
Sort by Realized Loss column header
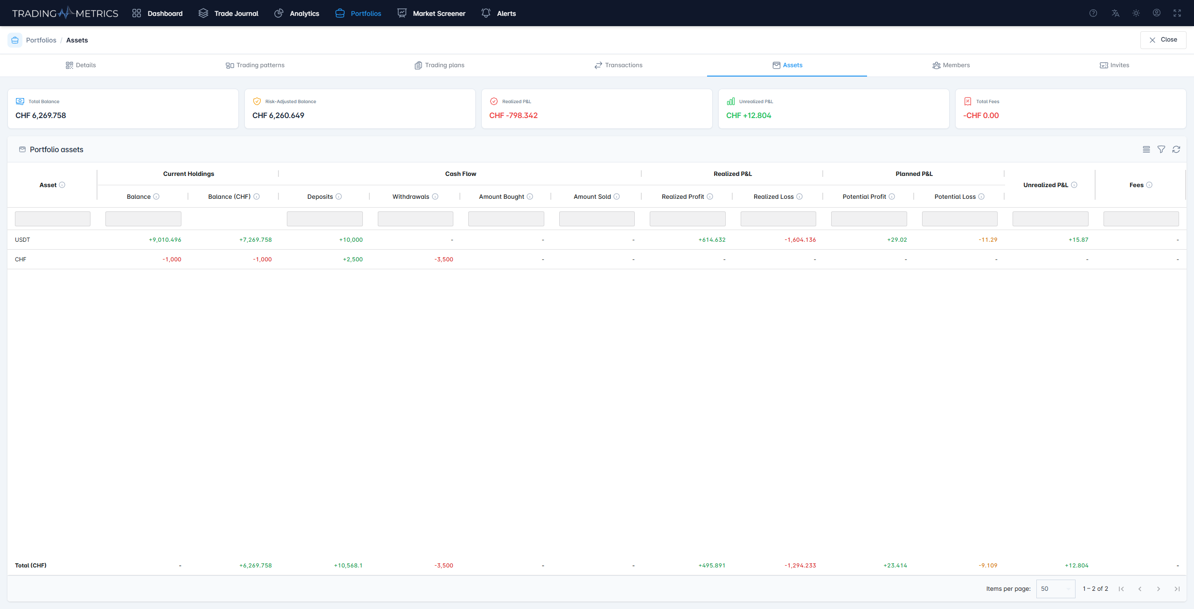[x=773, y=196]
